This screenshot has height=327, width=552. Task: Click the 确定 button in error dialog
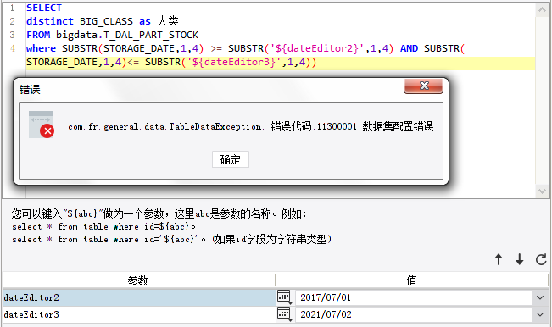tap(231, 159)
